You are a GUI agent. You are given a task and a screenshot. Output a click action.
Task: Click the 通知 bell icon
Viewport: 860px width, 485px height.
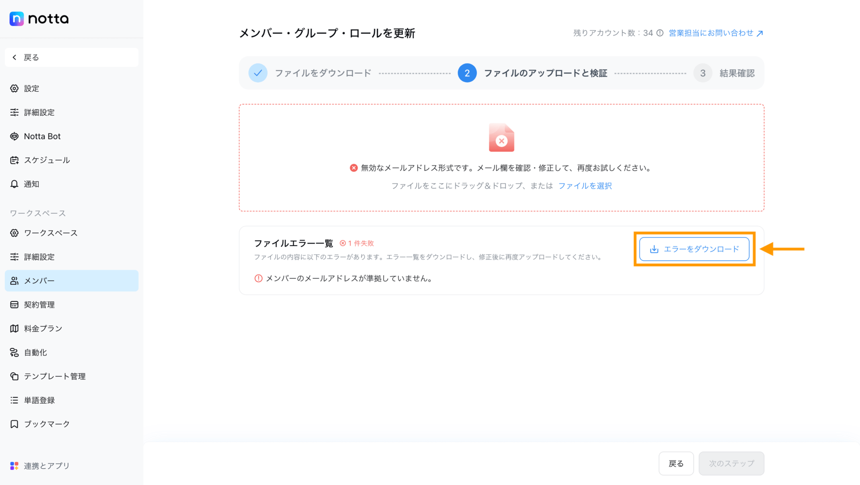coord(14,184)
